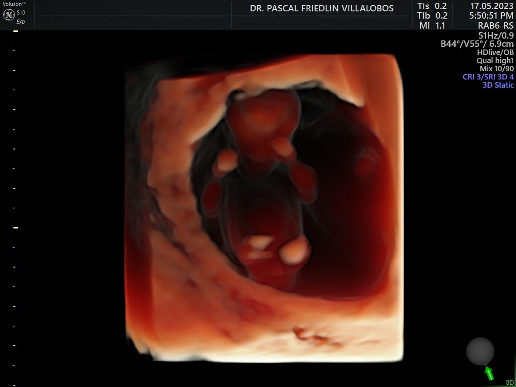This screenshot has width=516, height=387.
Task: Select the RAB6-RS probe label
Action: (496, 26)
